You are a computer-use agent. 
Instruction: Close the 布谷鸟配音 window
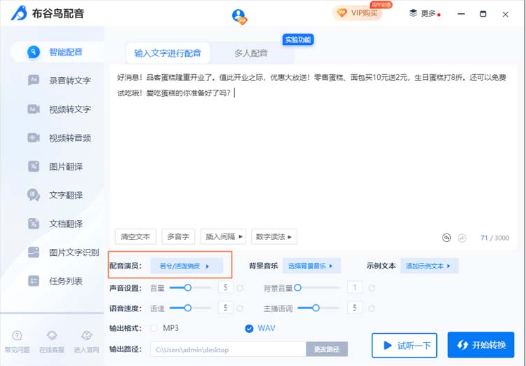[x=505, y=15]
